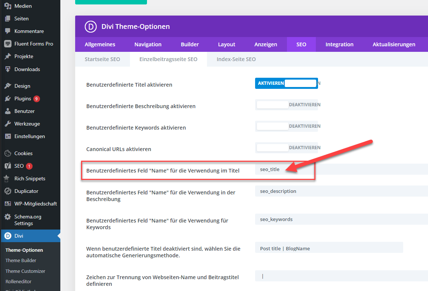The height and width of the screenshot is (291, 428).
Task: Click the teal button above options panel
Action: click(x=111, y=2)
